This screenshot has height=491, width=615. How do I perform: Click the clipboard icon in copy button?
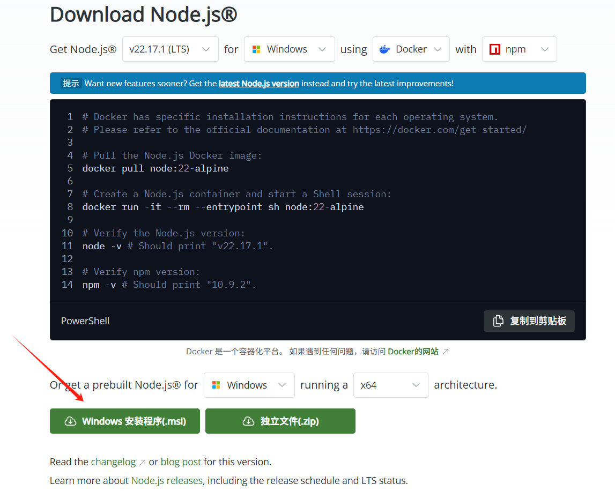click(498, 321)
